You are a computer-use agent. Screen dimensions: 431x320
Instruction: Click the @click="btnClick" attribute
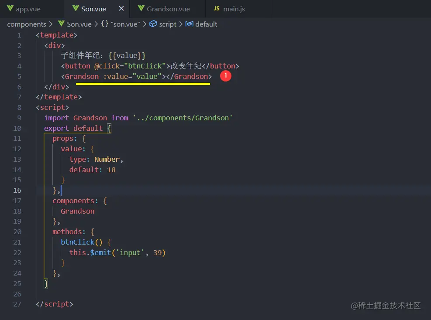130,66
